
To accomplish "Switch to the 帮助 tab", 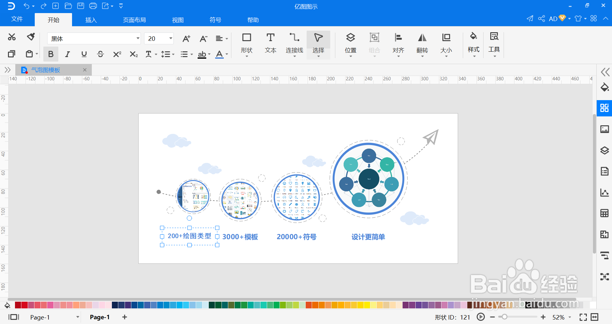I will tap(253, 20).
